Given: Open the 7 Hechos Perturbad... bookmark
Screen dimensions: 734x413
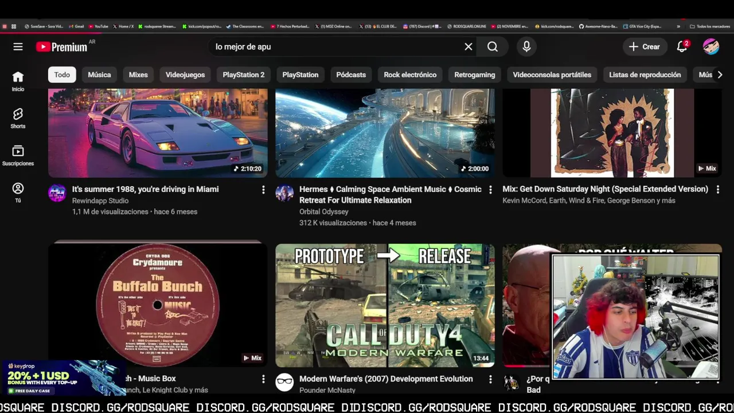Looking at the screenshot, I should click(x=290, y=26).
